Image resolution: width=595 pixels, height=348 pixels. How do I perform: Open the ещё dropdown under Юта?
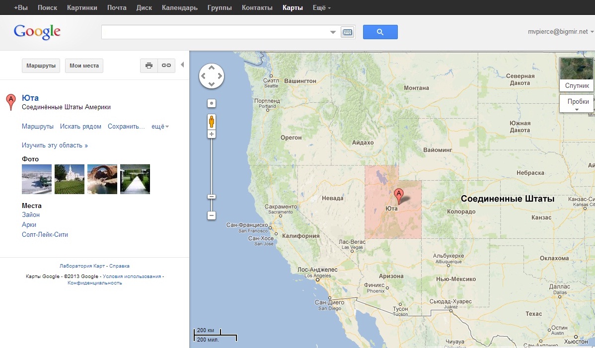[x=160, y=127]
